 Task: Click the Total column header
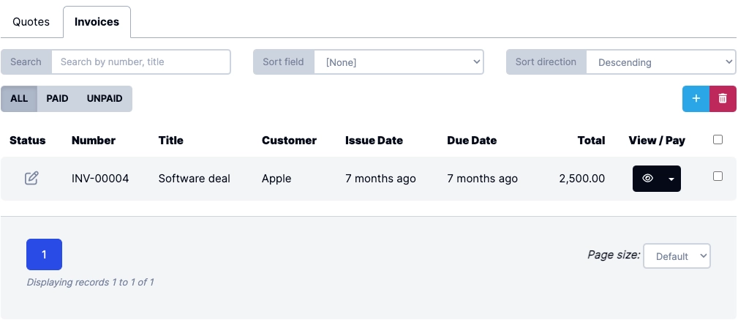click(x=590, y=141)
